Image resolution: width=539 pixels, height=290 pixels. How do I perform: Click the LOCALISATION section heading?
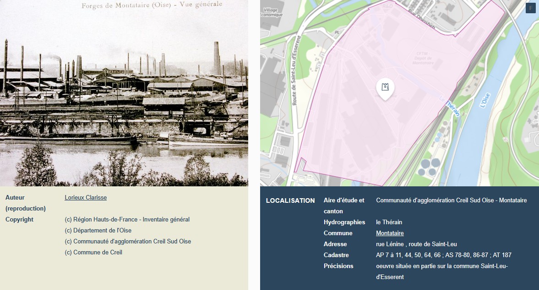coord(290,200)
